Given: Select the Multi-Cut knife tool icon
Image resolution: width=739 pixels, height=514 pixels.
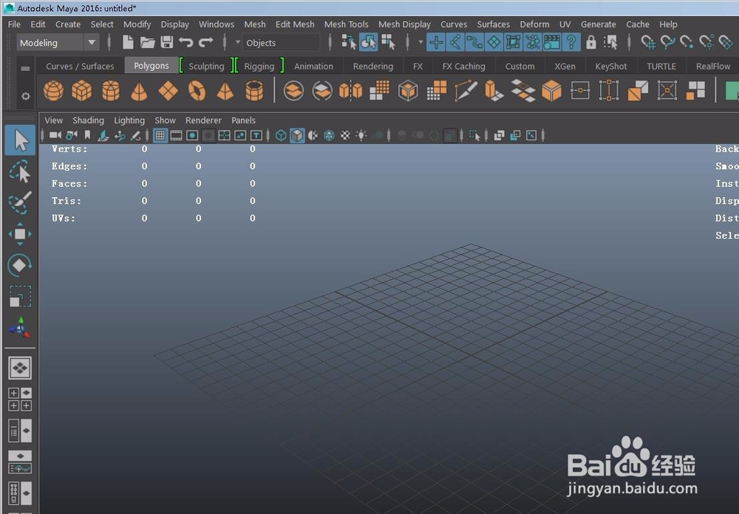Looking at the screenshot, I should point(466,90).
